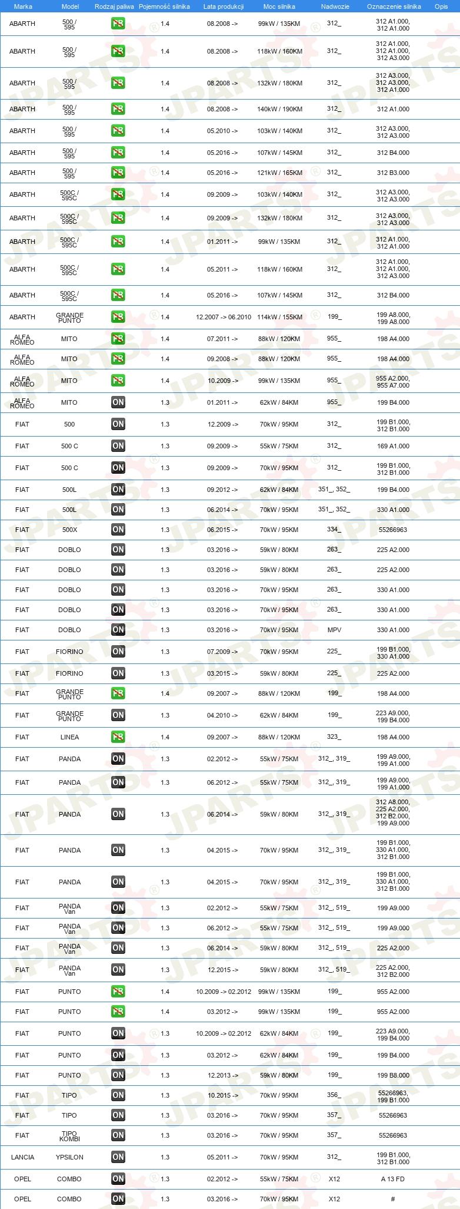Click diesel ON icon in Fiat Punto 12.2013 row

pos(118,1075)
